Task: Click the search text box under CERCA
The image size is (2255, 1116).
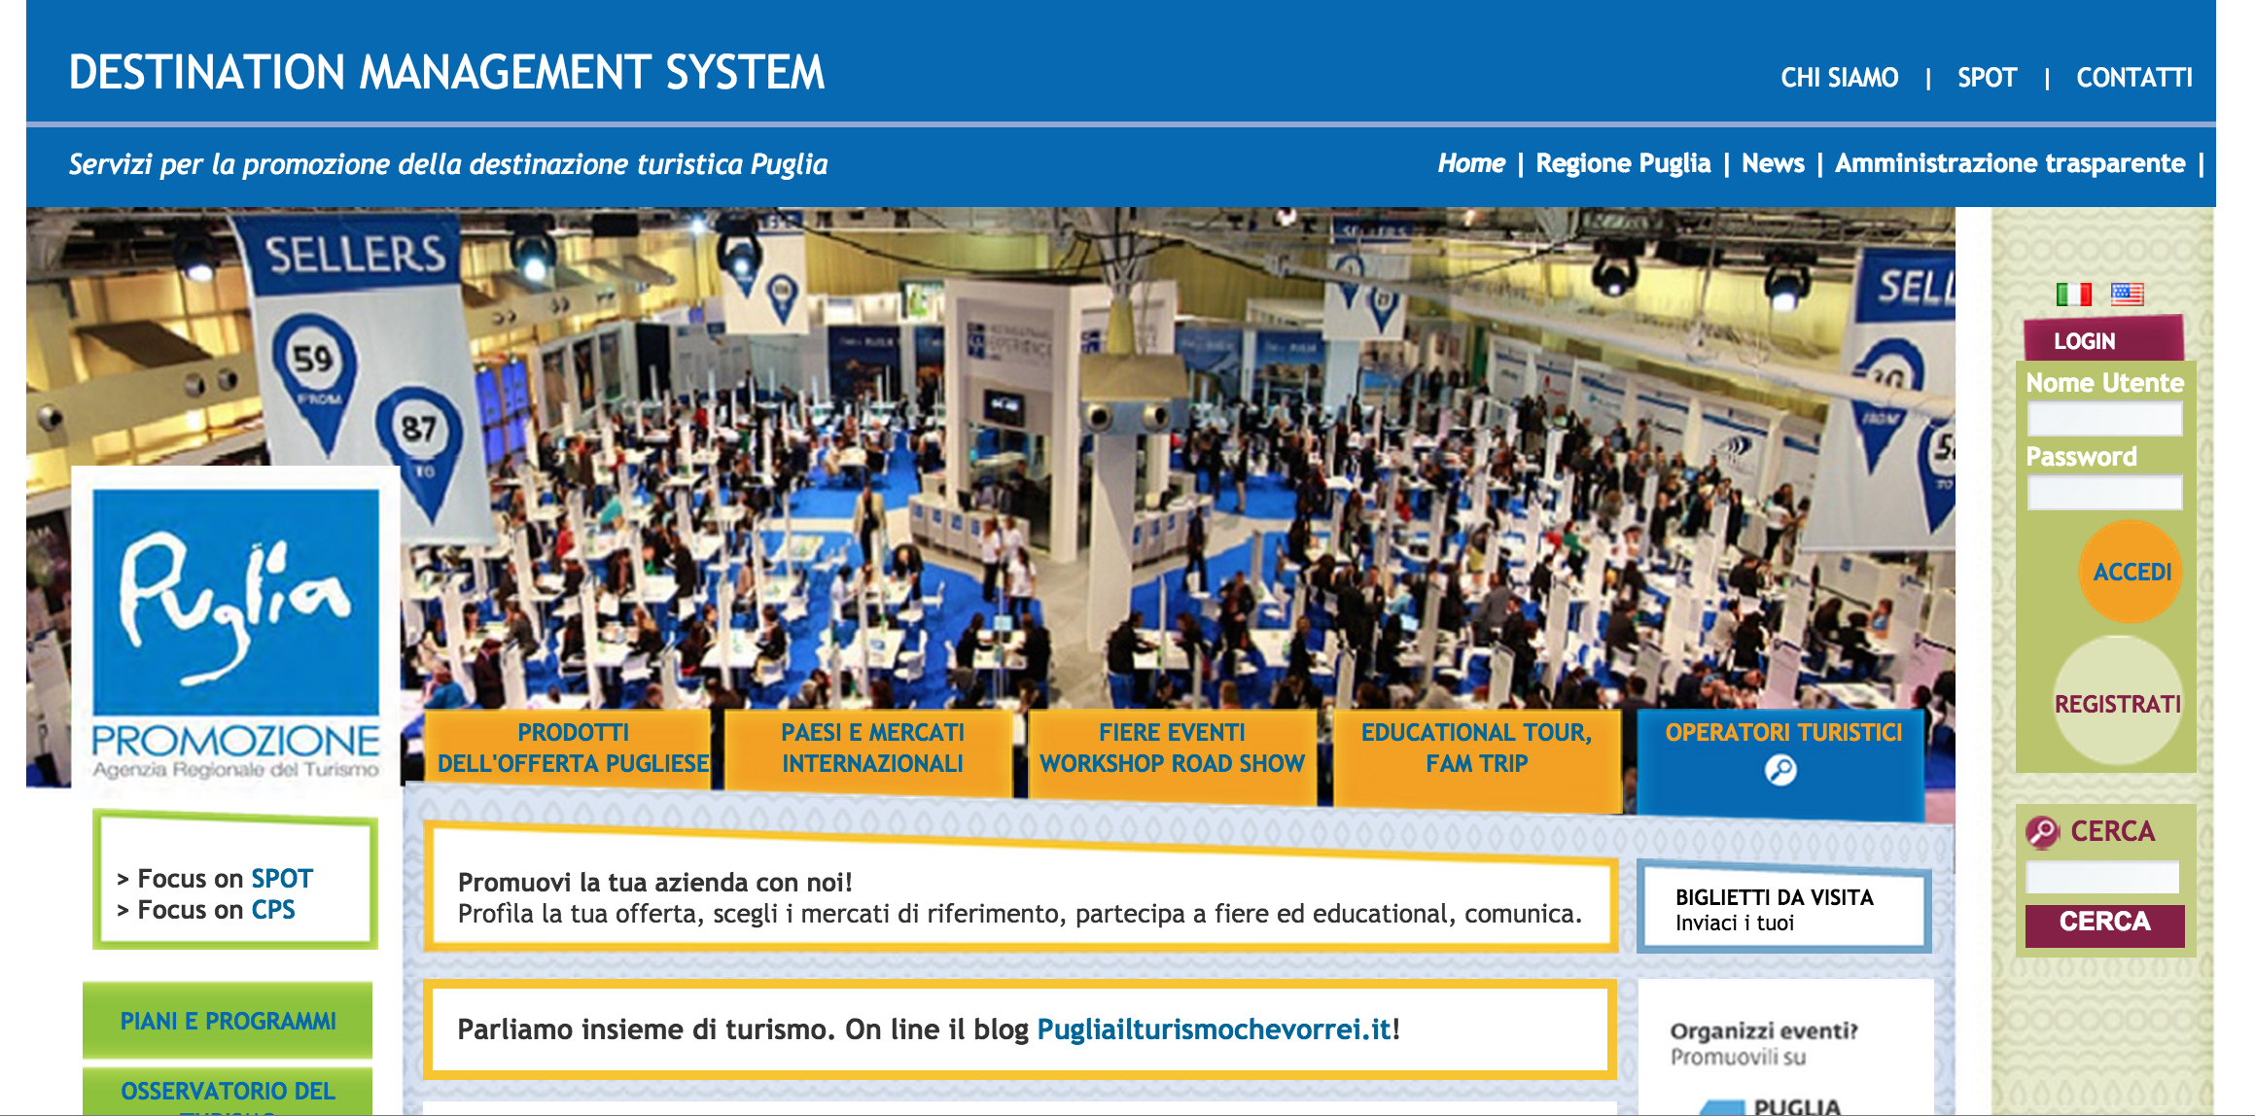Action: (2102, 878)
